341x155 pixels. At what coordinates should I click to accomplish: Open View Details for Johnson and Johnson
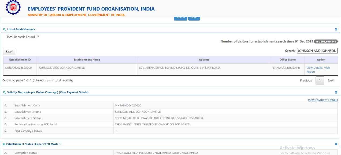click(x=314, y=68)
